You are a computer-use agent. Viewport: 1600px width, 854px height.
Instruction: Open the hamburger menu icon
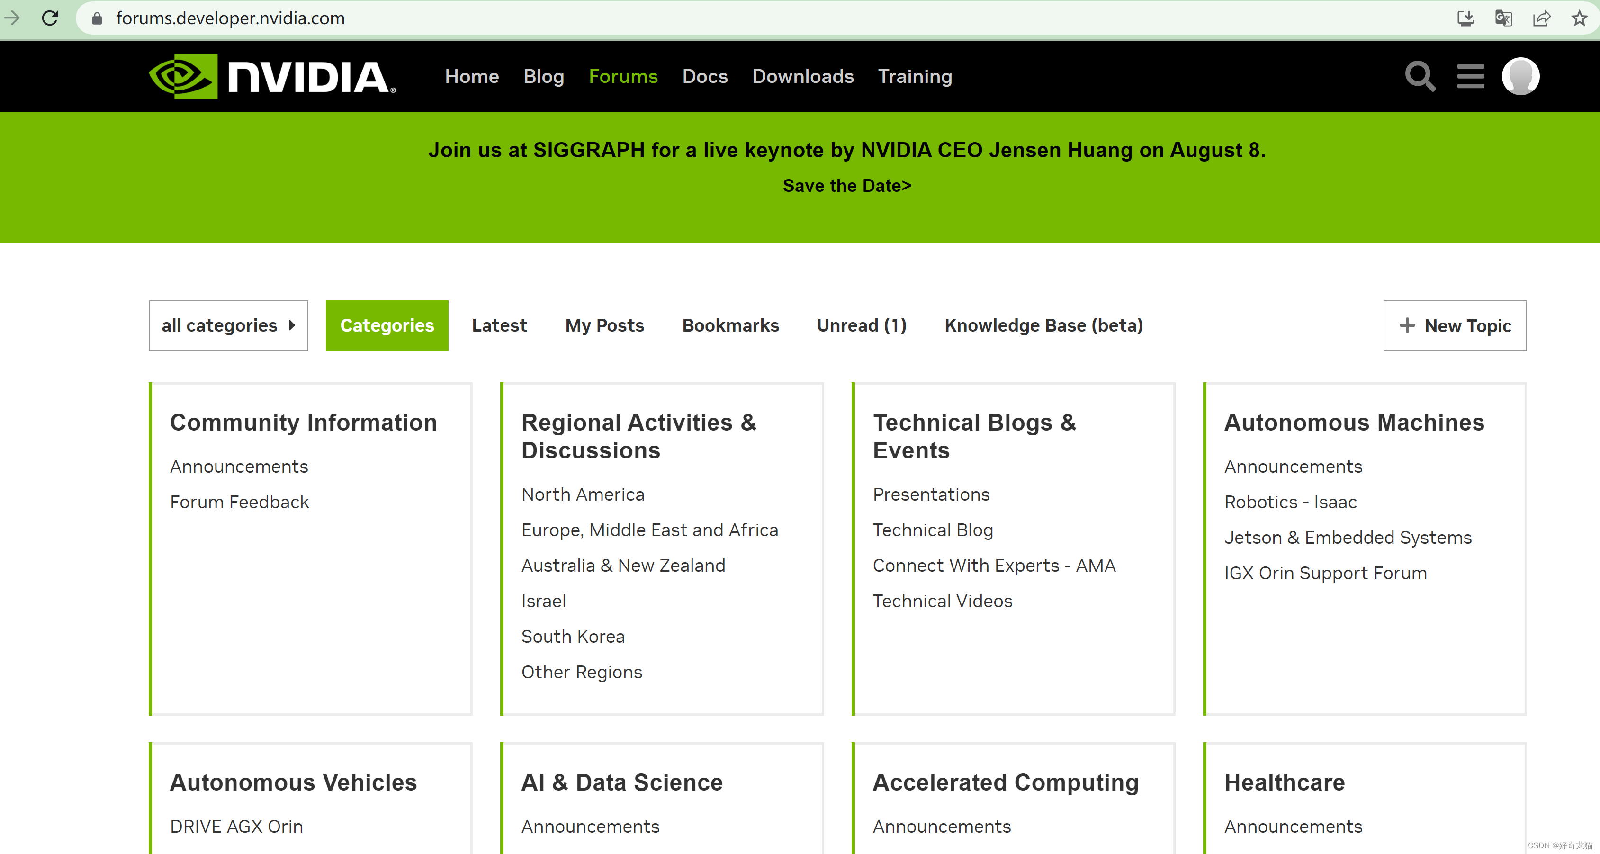(1470, 76)
